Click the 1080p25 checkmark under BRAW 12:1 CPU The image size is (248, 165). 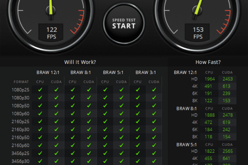click(40, 90)
